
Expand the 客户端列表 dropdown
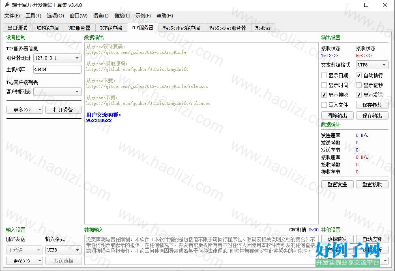57,92
